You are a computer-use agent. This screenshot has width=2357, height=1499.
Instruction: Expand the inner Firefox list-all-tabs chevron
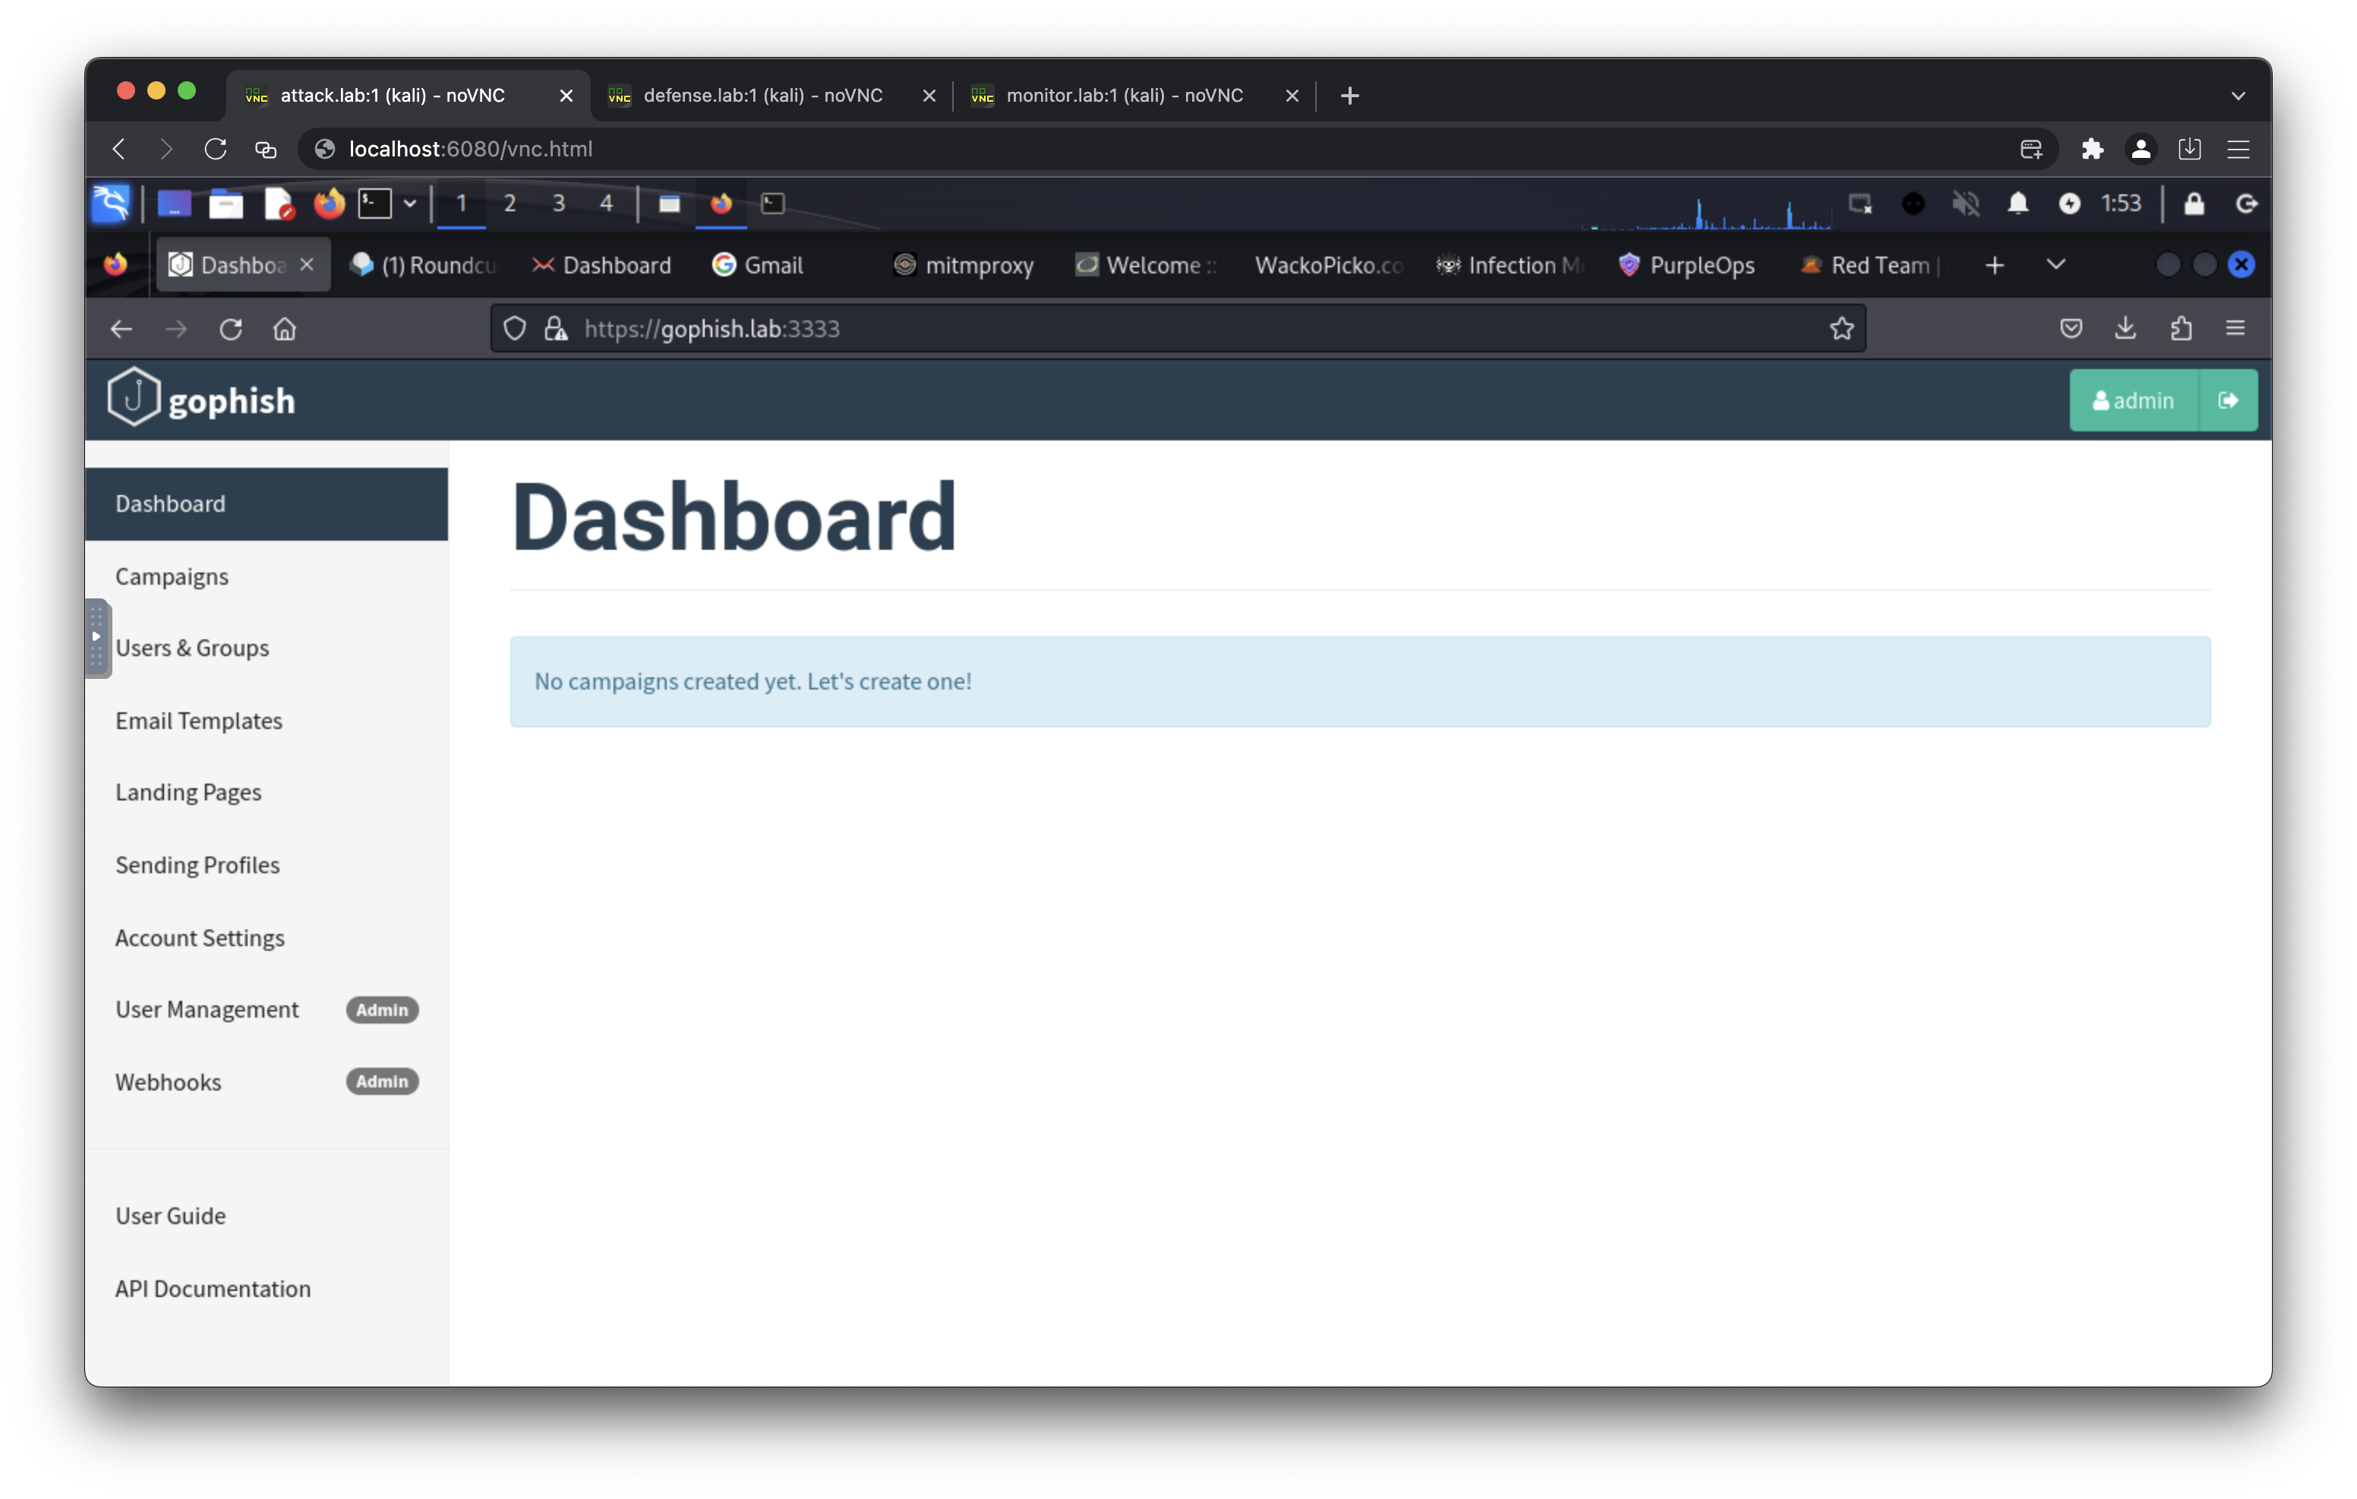click(2056, 264)
